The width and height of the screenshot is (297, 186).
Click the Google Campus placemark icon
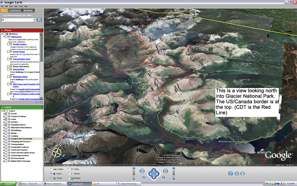[11, 44]
